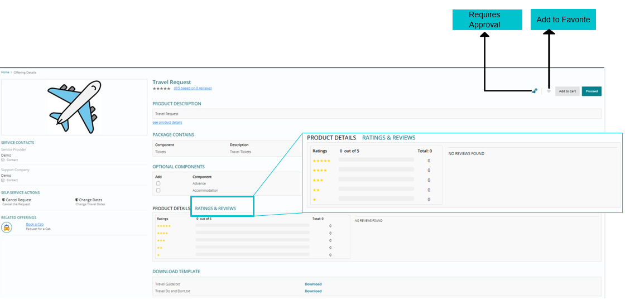Click the see product details link
The image size is (630, 300).
(x=167, y=123)
